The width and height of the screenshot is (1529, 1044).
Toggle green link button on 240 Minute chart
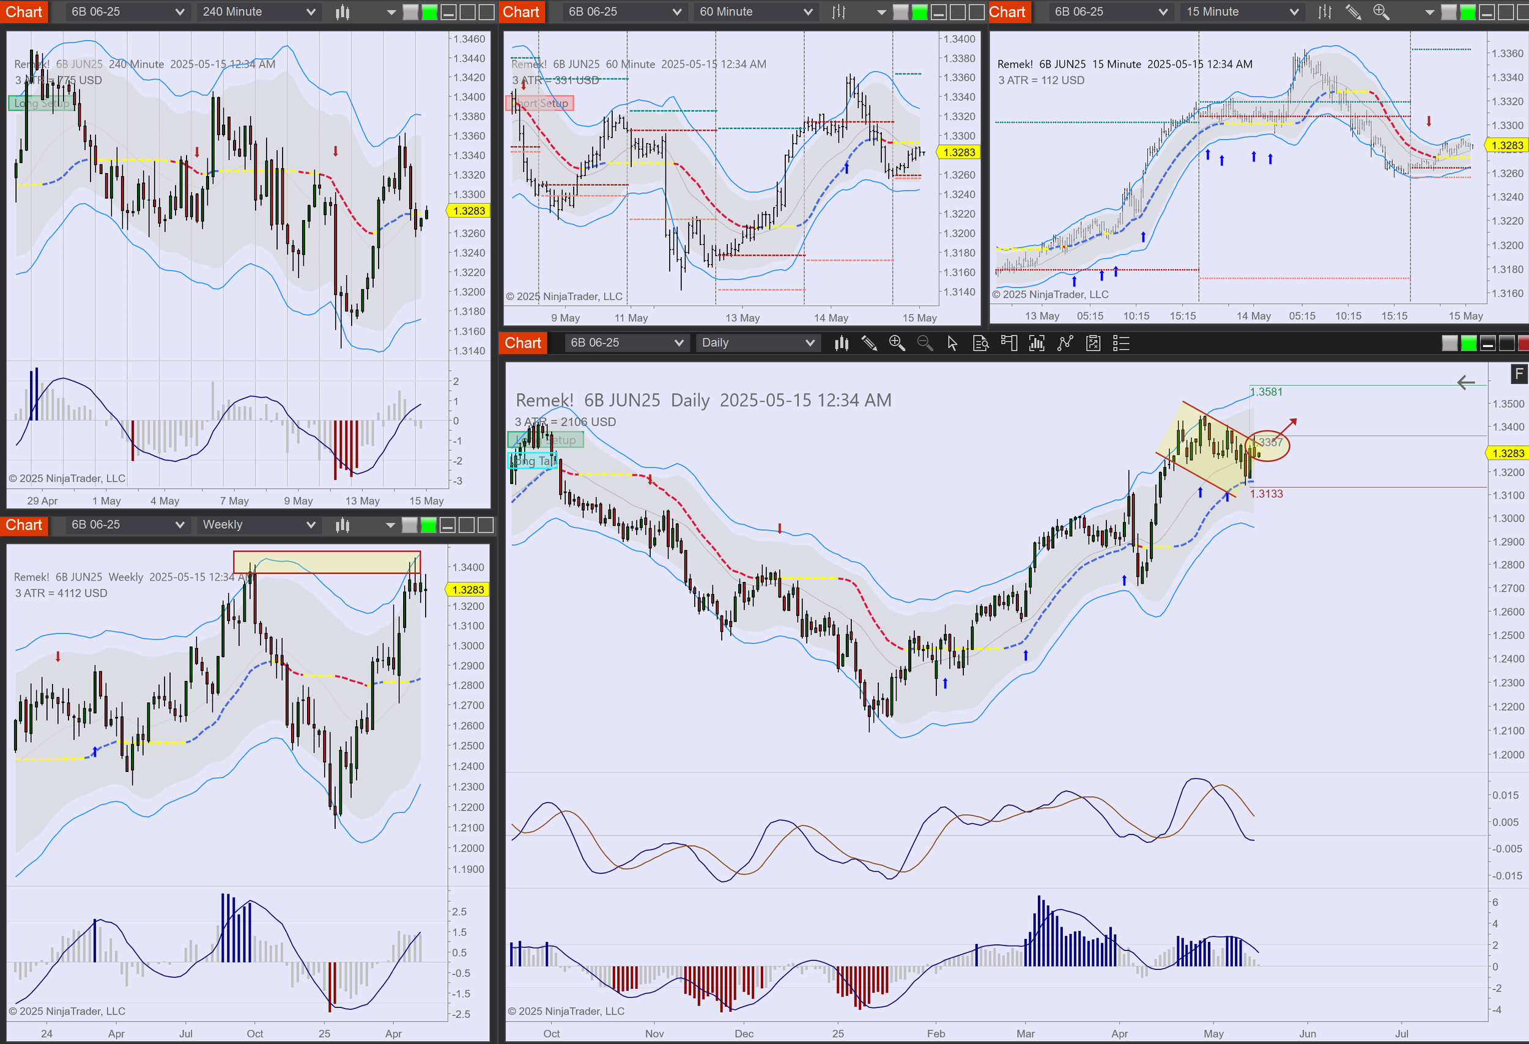coord(429,12)
